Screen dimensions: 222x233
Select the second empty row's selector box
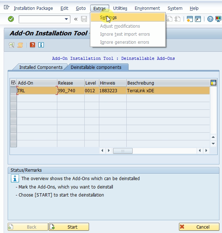[x=14, y=106]
